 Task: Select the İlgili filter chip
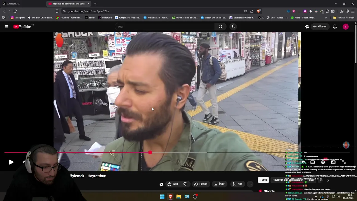tap(312, 180)
